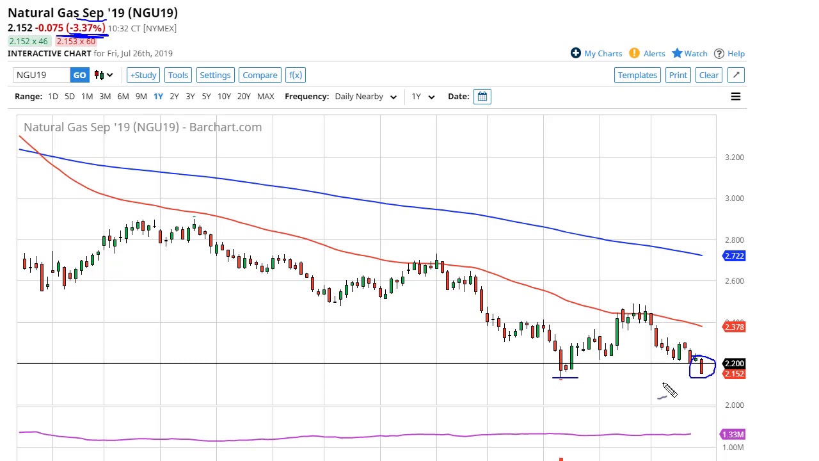Click the 2.200 horizontal line price label
819x461 pixels.
click(734, 364)
